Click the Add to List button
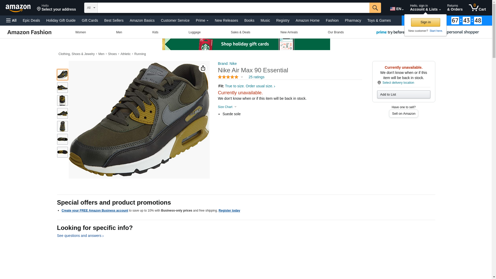496x279 pixels. click(x=403, y=94)
